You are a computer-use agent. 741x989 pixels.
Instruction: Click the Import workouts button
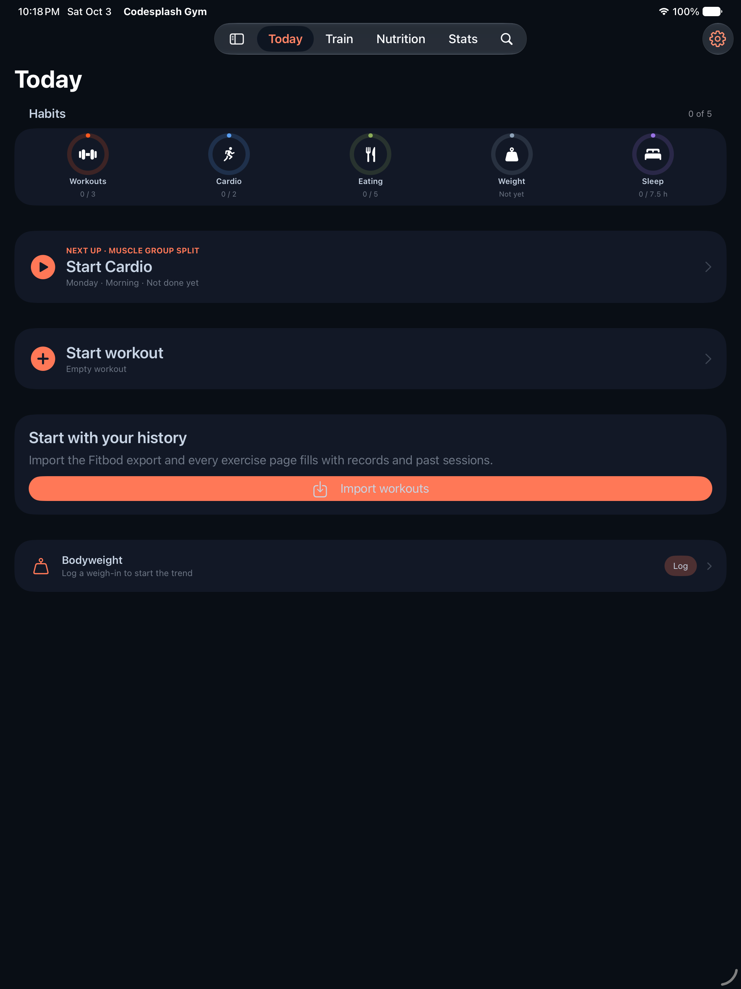[370, 488]
